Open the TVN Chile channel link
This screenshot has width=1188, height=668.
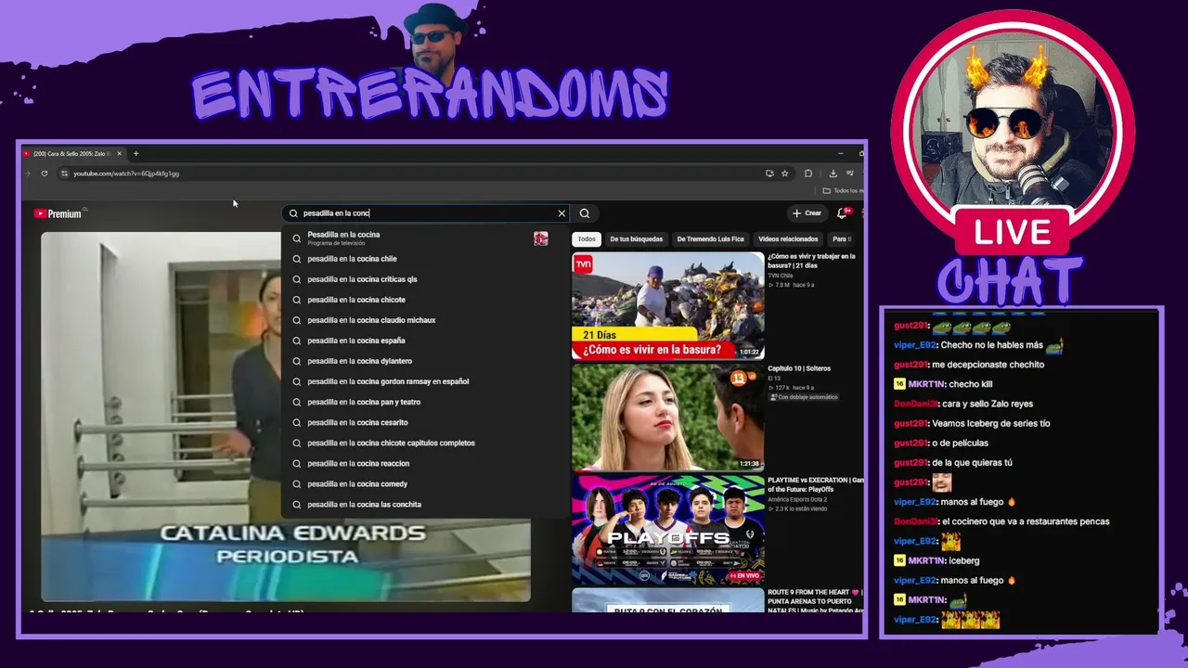point(781,276)
